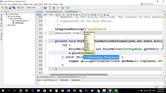The height and width of the screenshot is (93, 166).
Task: Open the Debug Project dropdown arrow
Action: [x=65, y=7]
